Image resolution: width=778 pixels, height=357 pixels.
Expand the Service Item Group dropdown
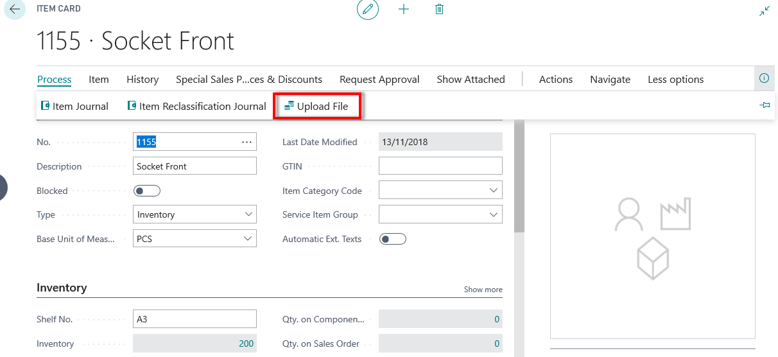[494, 214]
